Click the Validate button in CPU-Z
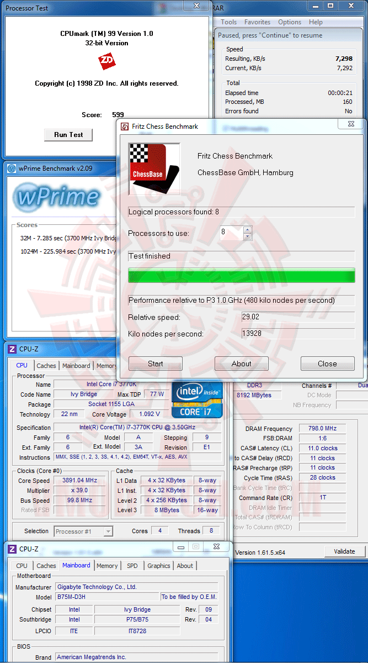368x663 pixels. [345, 551]
